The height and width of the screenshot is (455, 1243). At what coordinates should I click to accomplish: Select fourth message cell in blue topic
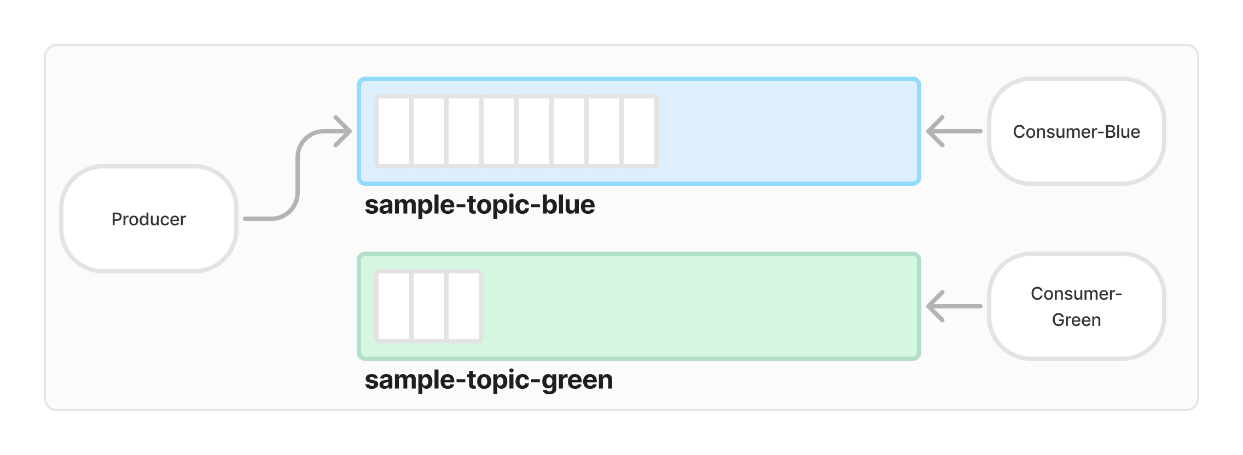click(x=498, y=131)
